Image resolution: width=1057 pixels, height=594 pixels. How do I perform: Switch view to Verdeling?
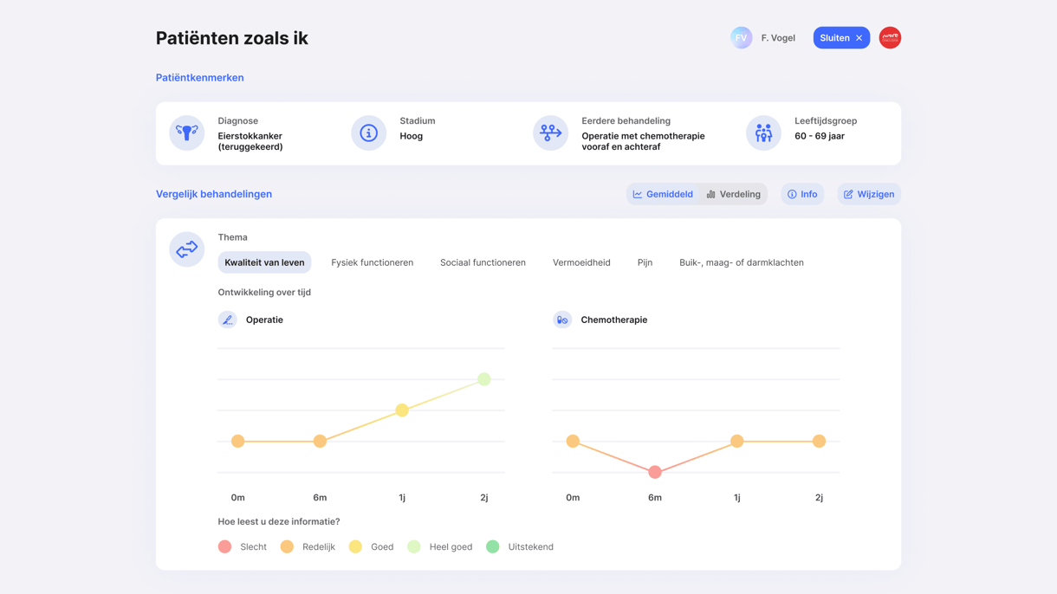733,194
